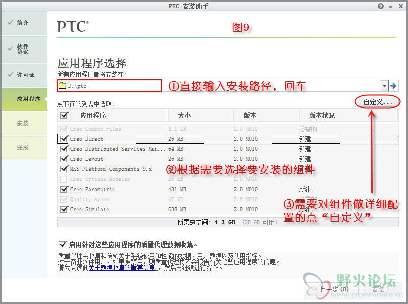Open the install path dropdown arrow
408x304 pixels.
385,85
